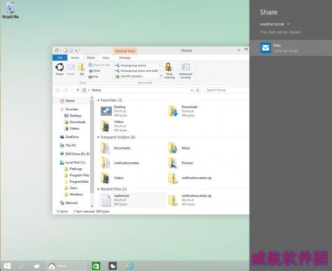Click the Stop sharing padlock icon
The width and height of the screenshot is (332, 271).
[x=169, y=71]
